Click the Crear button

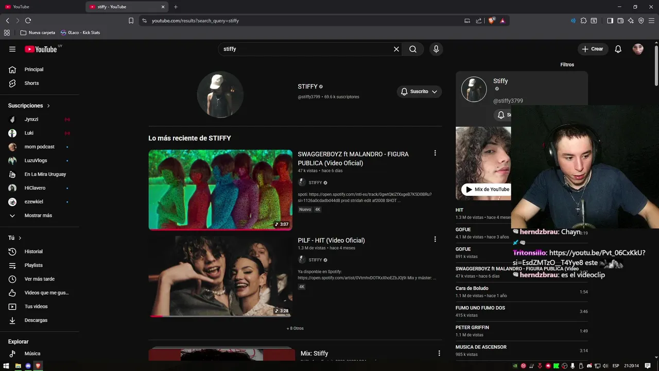pyautogui.click(x=593, y=49)
